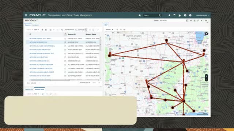Delete the layout using trash icon

[x=195, y=20]
